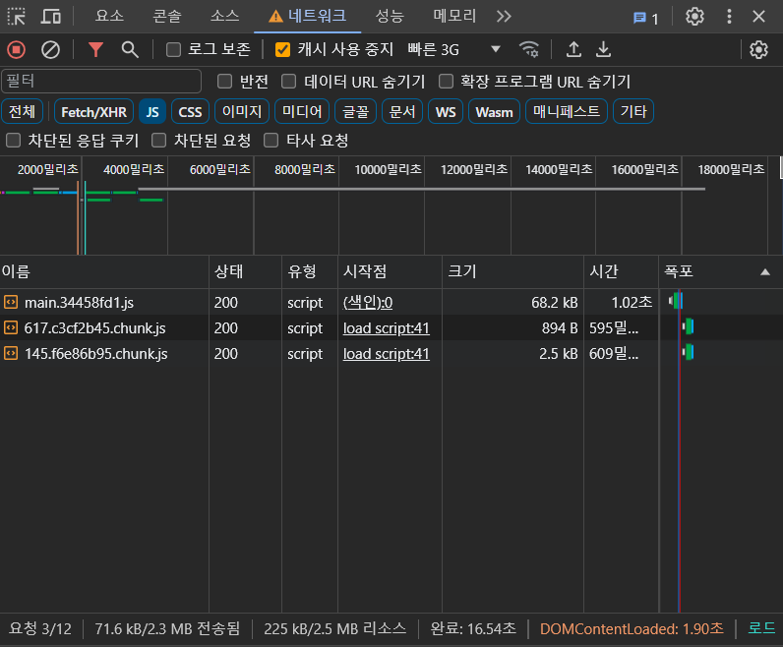Select the 네트워크 tab
Viewport: 783px width, 647px height.
(x=307, y=16)
